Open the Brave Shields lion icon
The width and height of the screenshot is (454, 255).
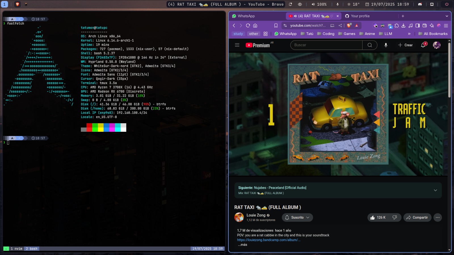349,25
